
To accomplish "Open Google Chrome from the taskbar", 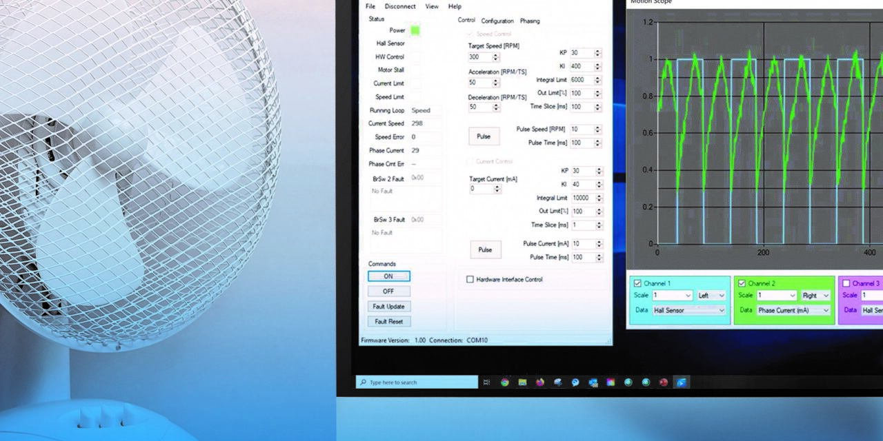I will pyautogui.click(x=504, y=382).
